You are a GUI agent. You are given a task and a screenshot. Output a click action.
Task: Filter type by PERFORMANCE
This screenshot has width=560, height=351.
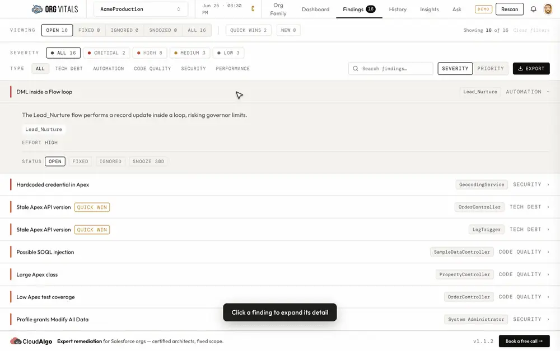pyautogui.click(x=232, y=68)
